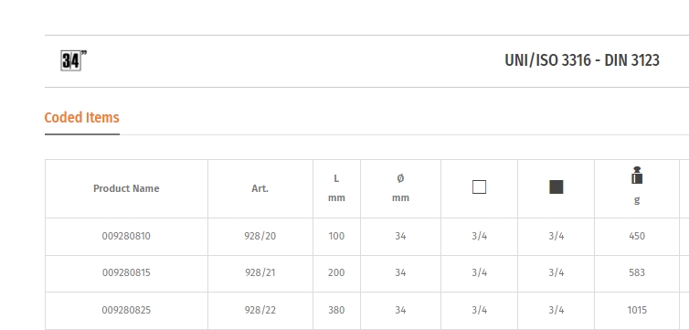Click article number 928/21

(x=260, y=273)
